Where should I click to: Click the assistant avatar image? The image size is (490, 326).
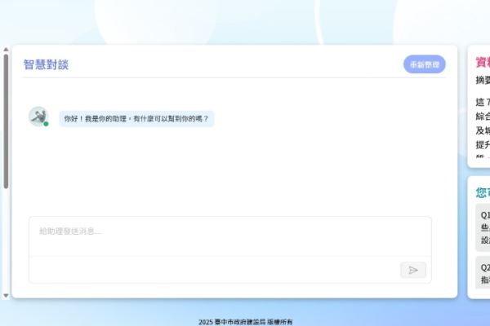tap(38, 117)
